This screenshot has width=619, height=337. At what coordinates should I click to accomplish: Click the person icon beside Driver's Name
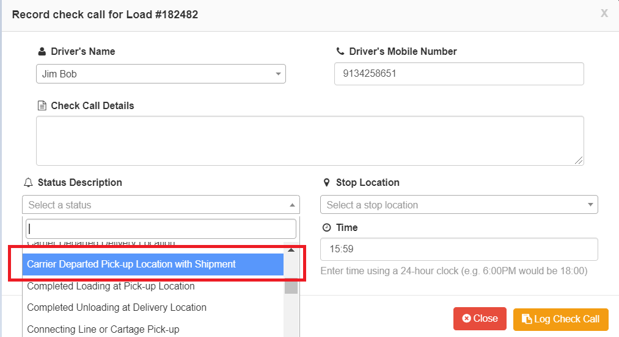[x=42, y=52]
